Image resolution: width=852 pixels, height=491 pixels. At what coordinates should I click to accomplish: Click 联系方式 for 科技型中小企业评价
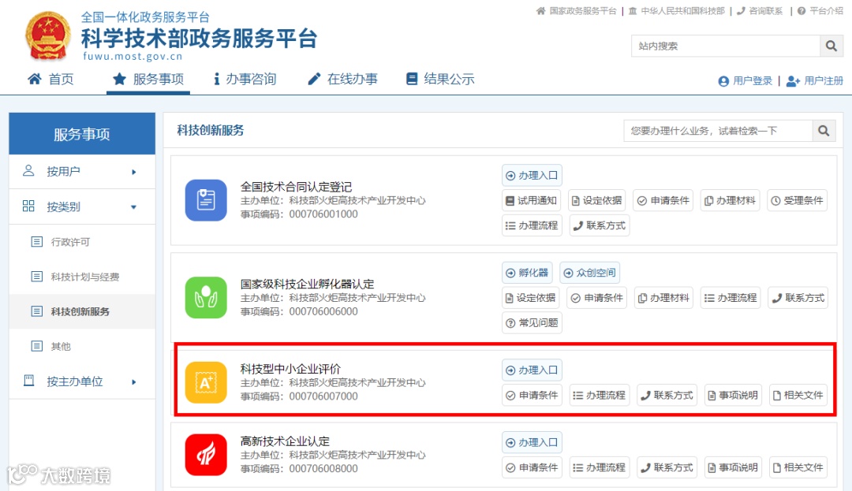(667, 395)
